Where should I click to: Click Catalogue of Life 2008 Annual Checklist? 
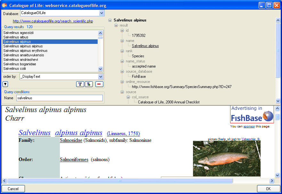click(x=169, y=102)
